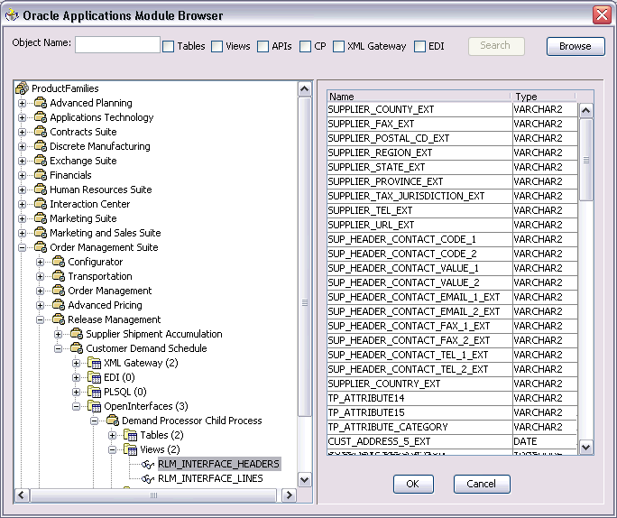Expand the Tables (2) node
This screenshot has width=617, height=518.
point(113,435)
